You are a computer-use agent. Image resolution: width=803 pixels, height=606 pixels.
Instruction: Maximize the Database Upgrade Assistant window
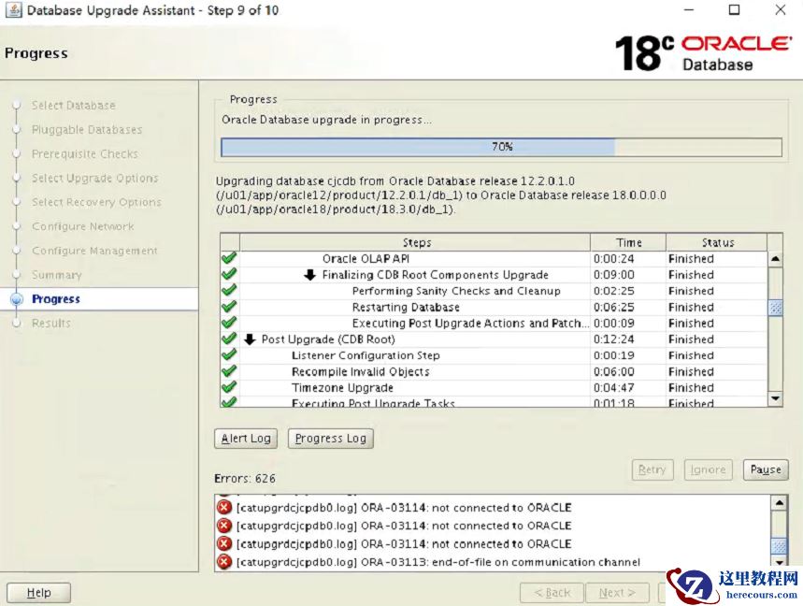pos(734,9)
